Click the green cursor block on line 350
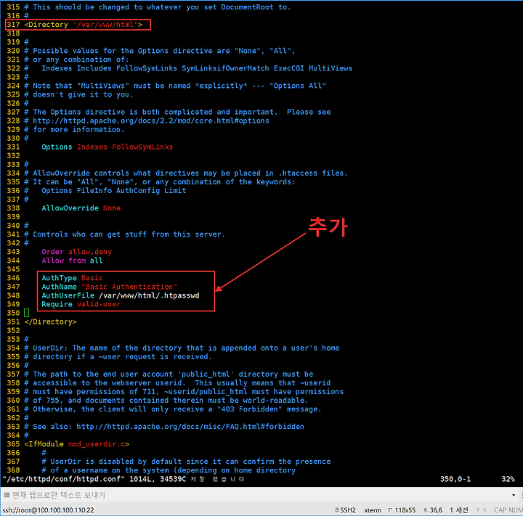The width and height of the screenshot is (523, 516). pos(26,313)
